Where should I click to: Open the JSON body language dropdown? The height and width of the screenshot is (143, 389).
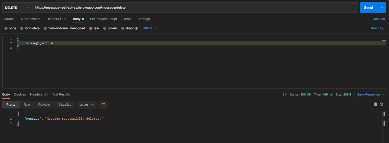point(150,28)
